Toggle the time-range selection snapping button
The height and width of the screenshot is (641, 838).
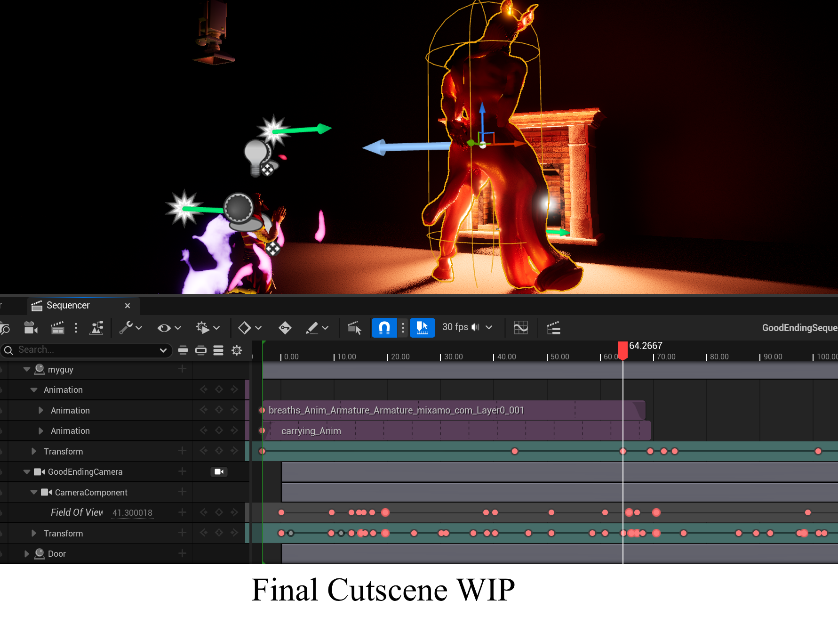[422, 328]
